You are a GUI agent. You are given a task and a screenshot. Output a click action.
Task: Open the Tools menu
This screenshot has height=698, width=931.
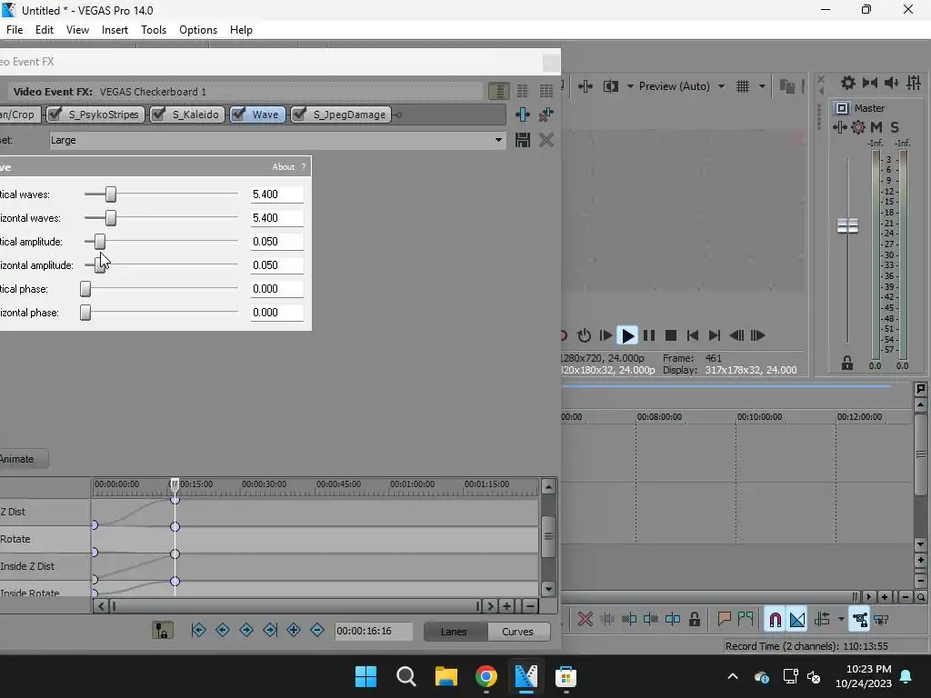click(x=153, y=30)
